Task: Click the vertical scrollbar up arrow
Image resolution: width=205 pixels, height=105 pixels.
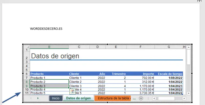Action: coord(189,47)
